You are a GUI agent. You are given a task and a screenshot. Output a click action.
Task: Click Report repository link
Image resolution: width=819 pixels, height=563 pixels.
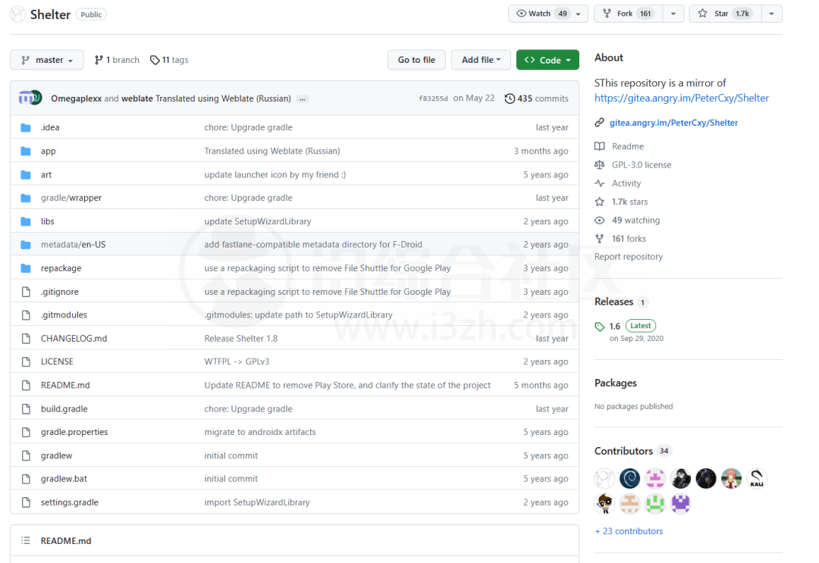click(x=629, y=257)
